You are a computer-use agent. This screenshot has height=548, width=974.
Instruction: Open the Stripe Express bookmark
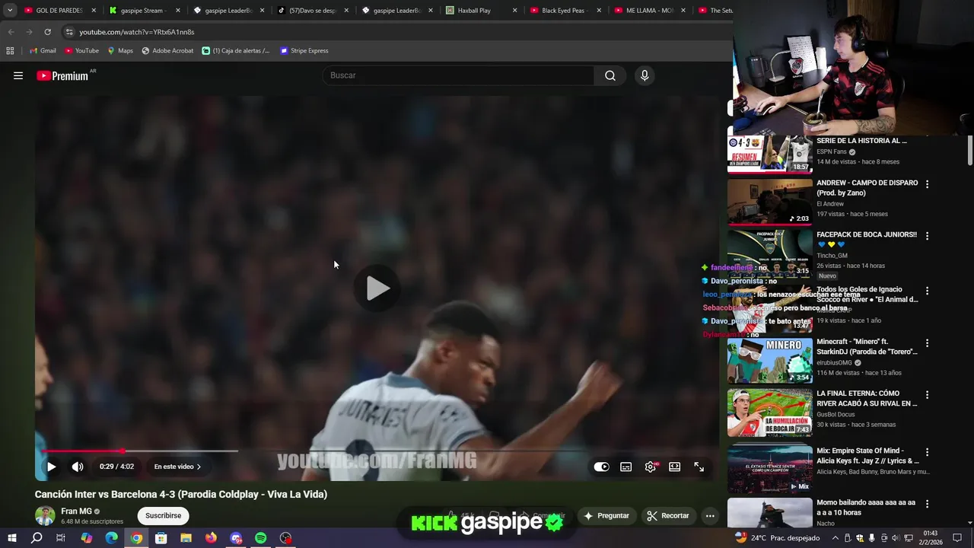coord(304,51)
